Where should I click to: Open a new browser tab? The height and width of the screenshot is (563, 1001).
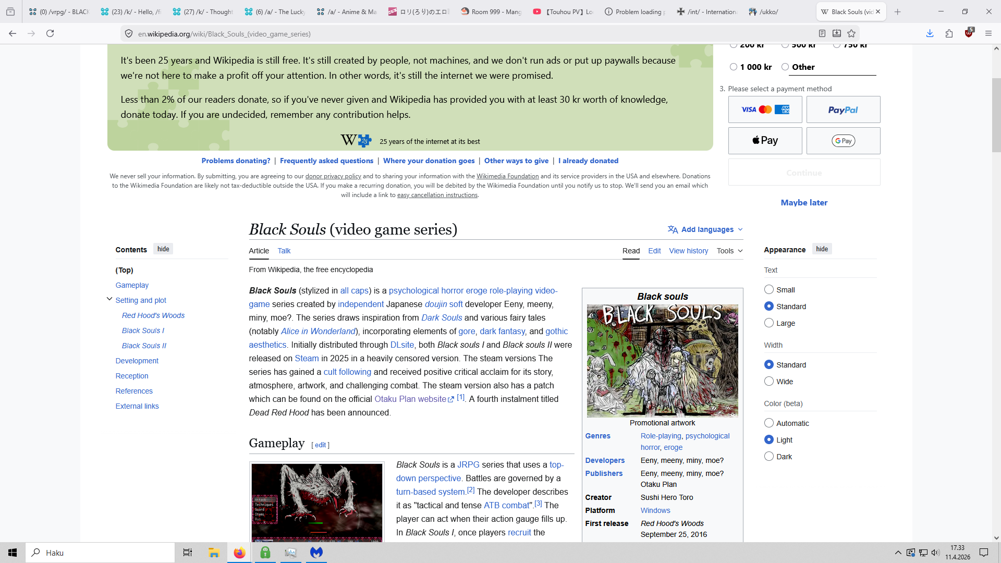click(897, 11)
